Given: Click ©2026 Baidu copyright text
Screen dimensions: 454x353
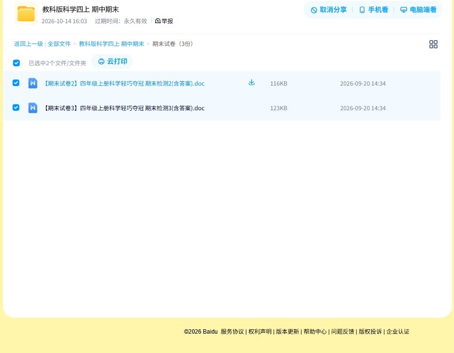Looking at the screenshot, I should [200, 332].
